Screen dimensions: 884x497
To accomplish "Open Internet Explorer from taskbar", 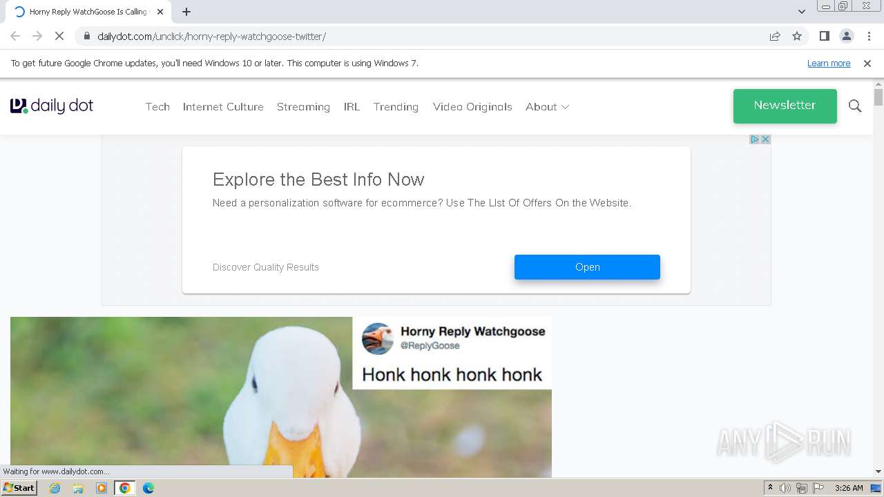I will [55, 488].
